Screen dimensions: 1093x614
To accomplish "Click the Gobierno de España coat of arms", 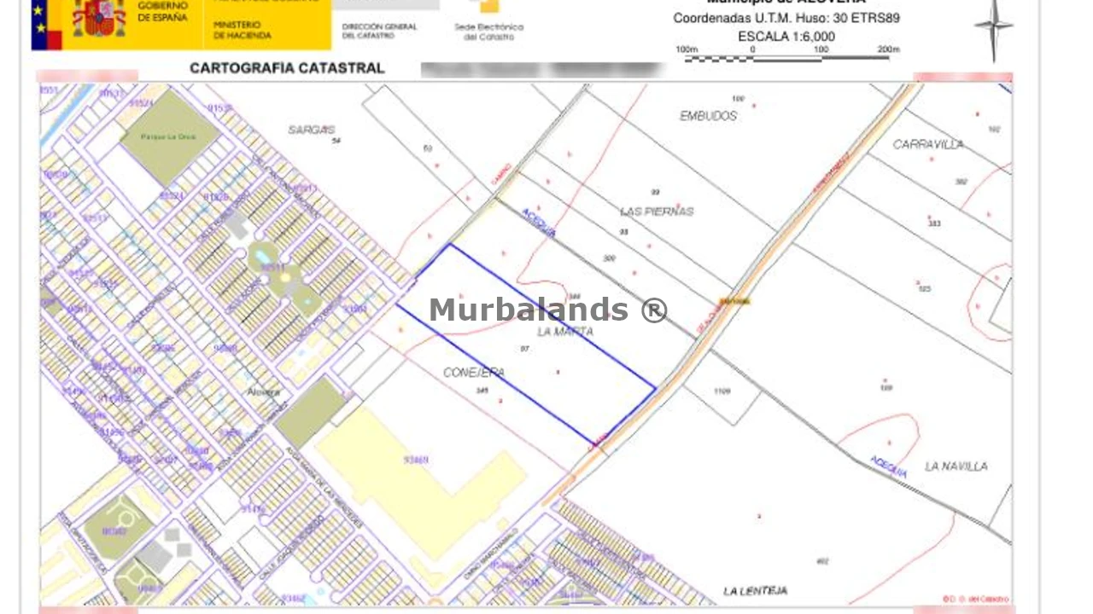I will click(98, 19).
